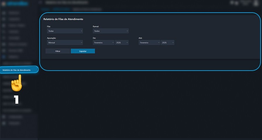Screen dimensions: 262x140
Task: Open the De month dropdown (Fevereiro)
Action: 104,42
